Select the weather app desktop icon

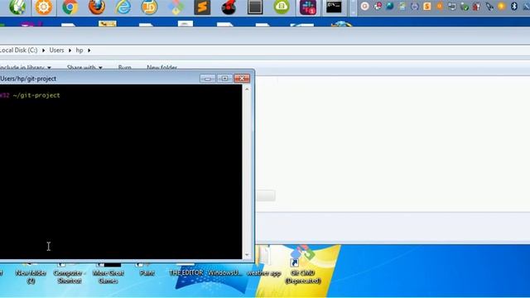point(263,262)
